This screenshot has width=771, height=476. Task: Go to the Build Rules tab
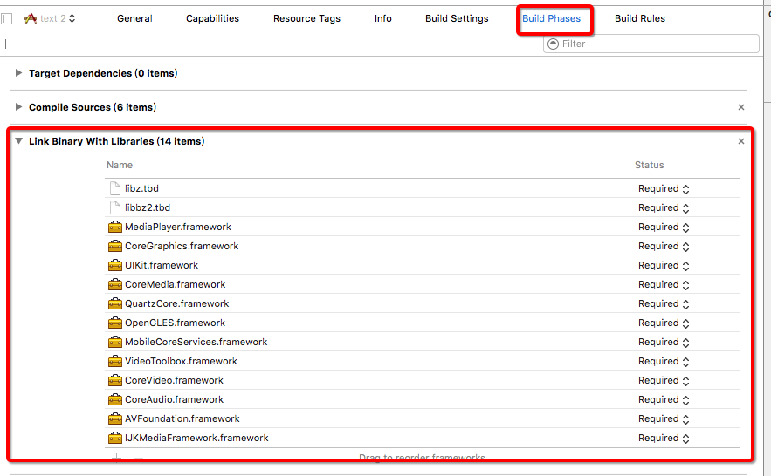point(639,18)
